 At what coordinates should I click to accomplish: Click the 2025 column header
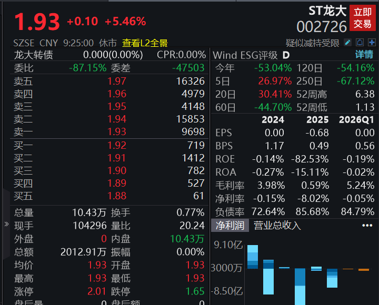click(x=317, y=120)
